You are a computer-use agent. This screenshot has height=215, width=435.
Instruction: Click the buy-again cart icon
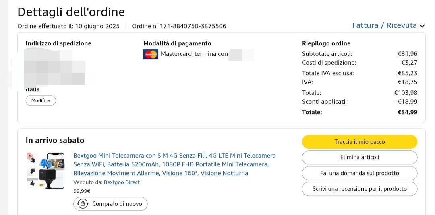83,204
